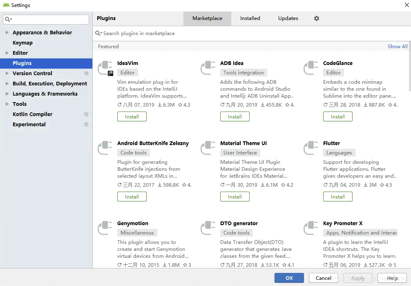Click the Show All link
The height and width of the screenshot is (286, 411).
tap(397, 46)
